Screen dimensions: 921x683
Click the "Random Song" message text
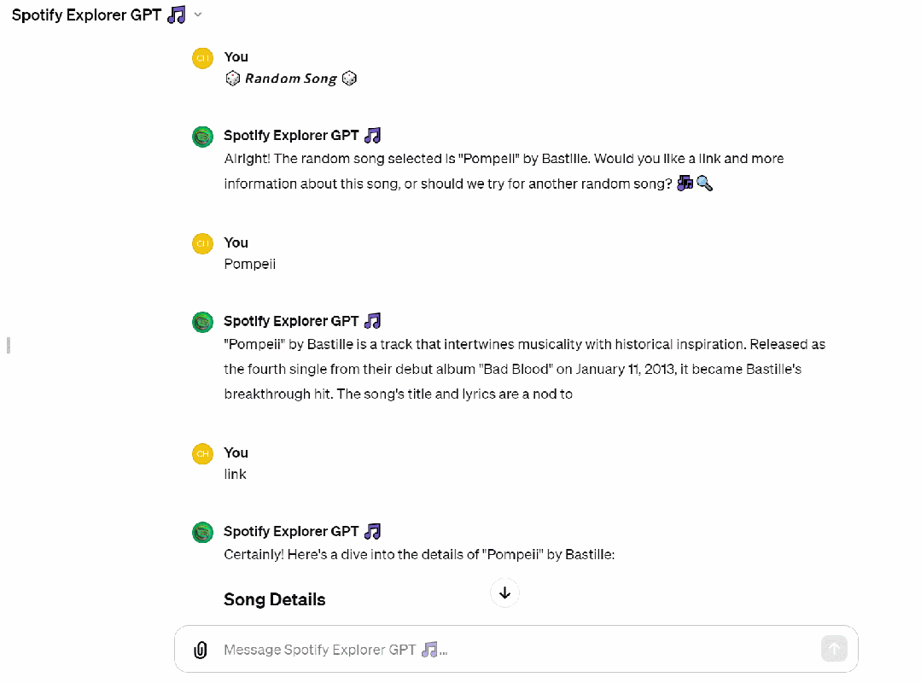pos(291,79)
